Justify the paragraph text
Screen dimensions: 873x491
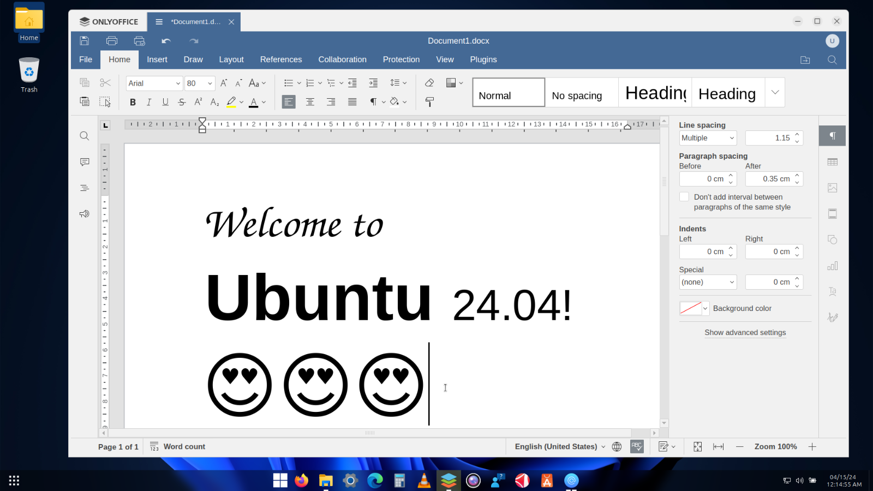352,101
